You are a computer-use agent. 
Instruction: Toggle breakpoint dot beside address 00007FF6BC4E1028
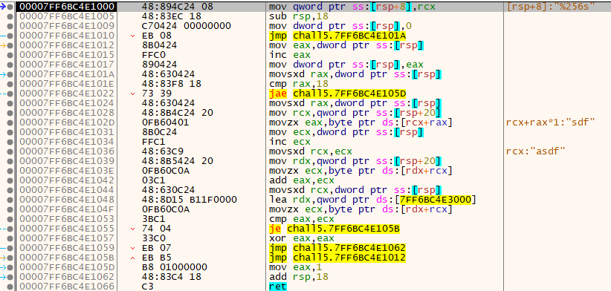pos(10,113)
